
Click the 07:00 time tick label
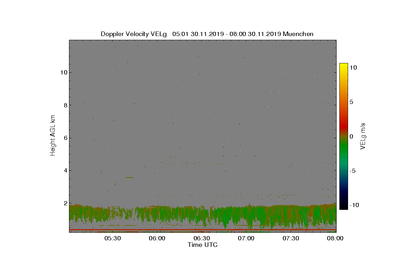[x=246, y=238]
